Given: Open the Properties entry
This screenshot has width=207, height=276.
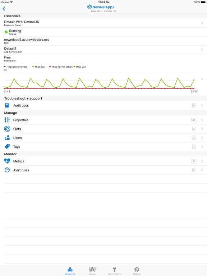Looking at the screenshot, I should point(103,120).
